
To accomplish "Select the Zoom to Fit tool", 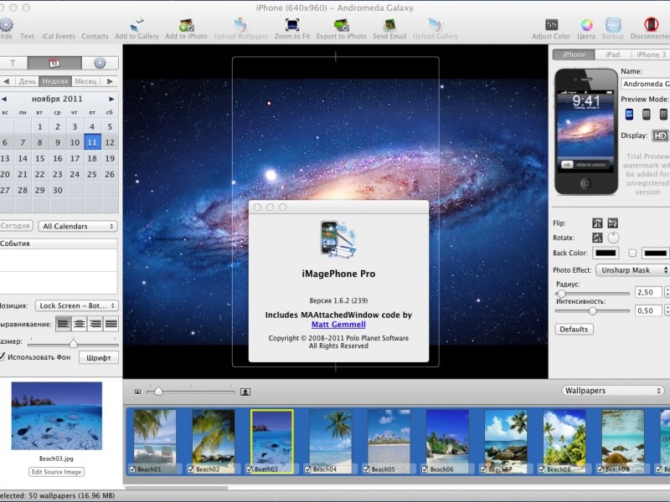I will tap(292, 25).
